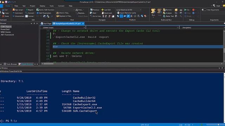Run script on Remote
Viewport: 225px width, 126px height.
[167, 10]
